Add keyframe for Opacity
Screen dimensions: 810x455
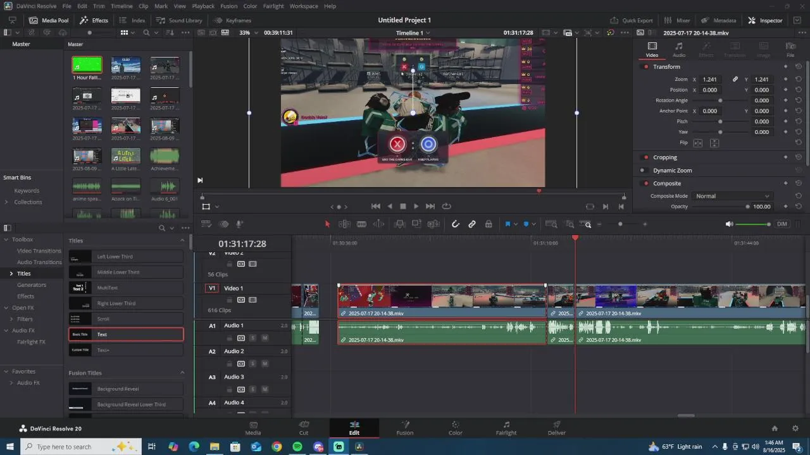[x=785, y=207]
